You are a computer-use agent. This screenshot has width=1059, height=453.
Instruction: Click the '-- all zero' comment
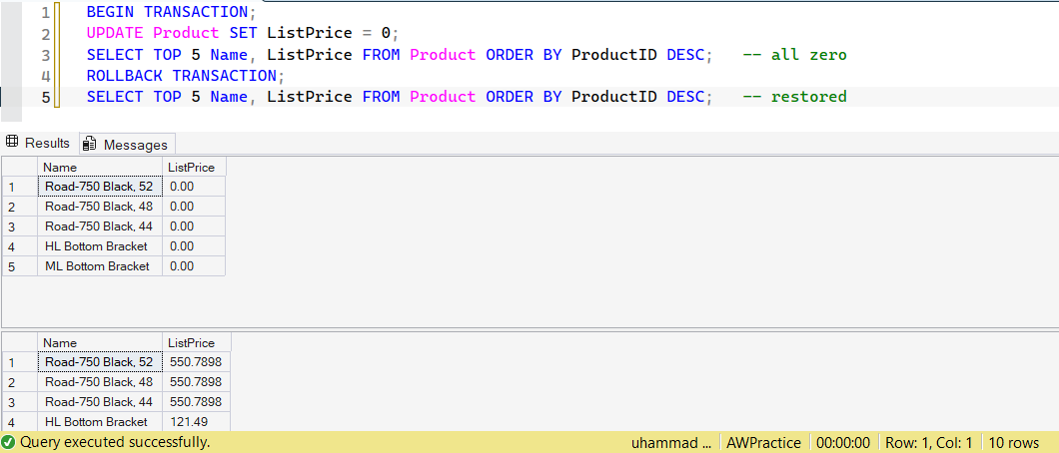[794, 54]
